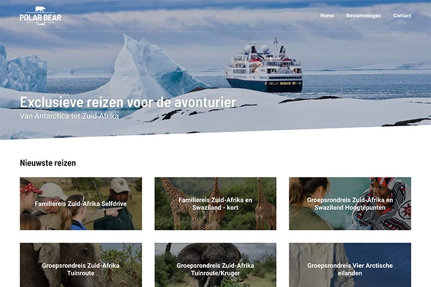Click the Nieuwste reizen section heading
431x287 pixels.
(x=48, y=163)
